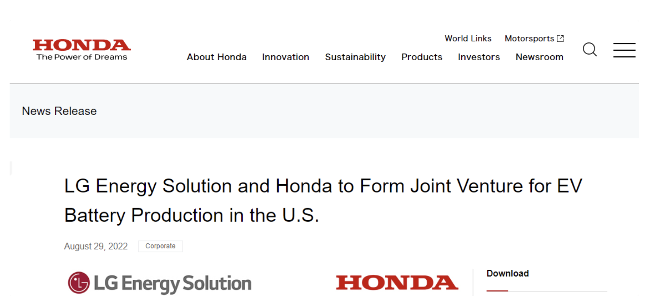Go to Products in the navigation
Image resolution: width=660 pixels, height=307 pixels.
pos(422,57)
